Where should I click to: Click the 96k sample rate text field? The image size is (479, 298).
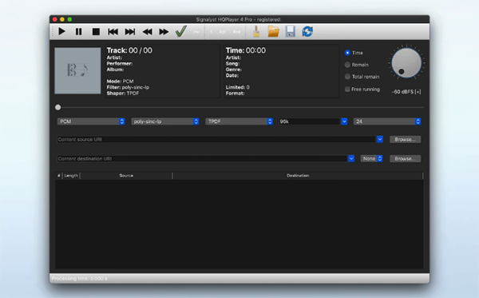point(310,121)
